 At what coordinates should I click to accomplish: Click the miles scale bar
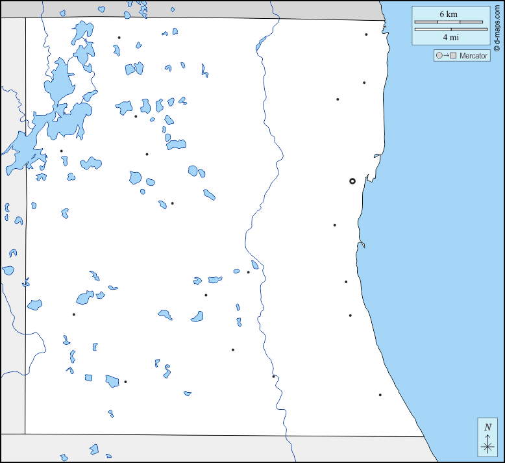click(451, 29)
